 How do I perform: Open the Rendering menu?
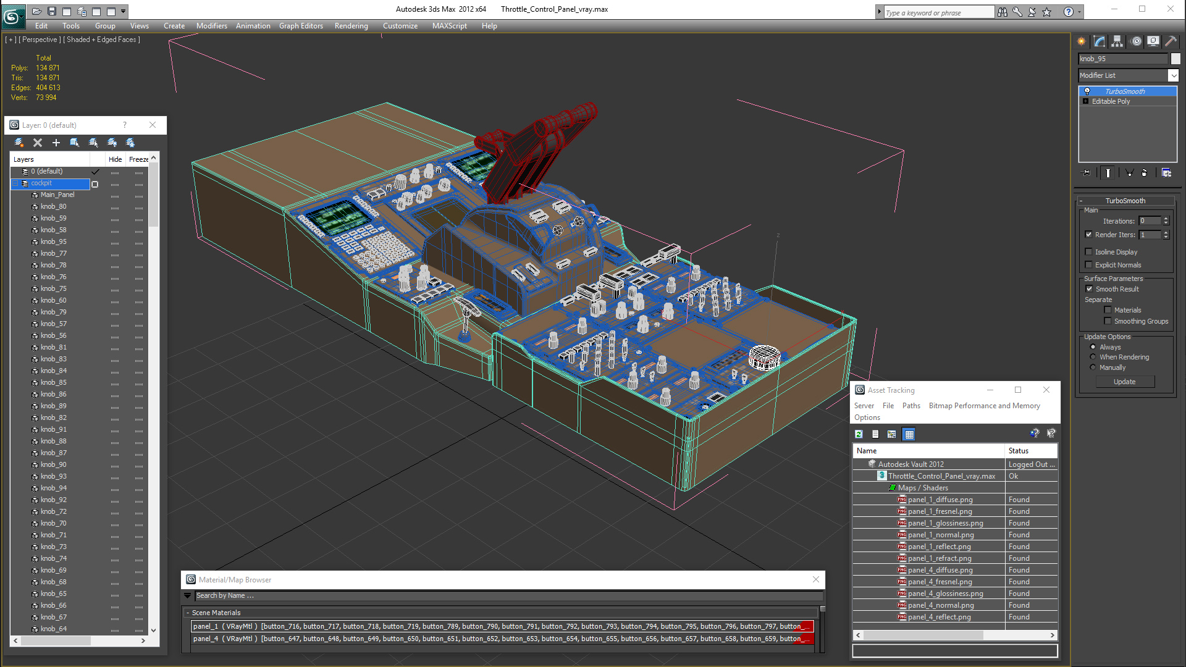coord(351,26)
